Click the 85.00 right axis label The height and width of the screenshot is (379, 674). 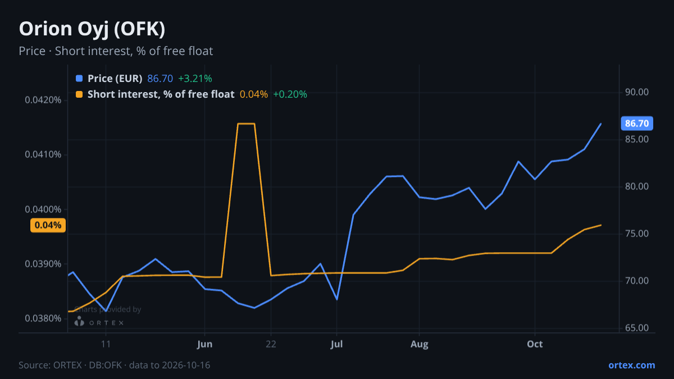(x=637, y=139)
